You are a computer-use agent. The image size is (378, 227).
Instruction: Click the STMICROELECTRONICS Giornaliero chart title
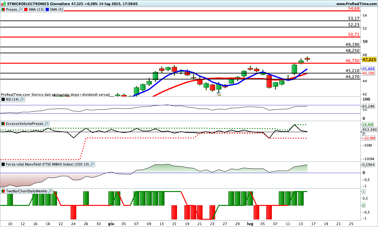[x=72, y=4]
